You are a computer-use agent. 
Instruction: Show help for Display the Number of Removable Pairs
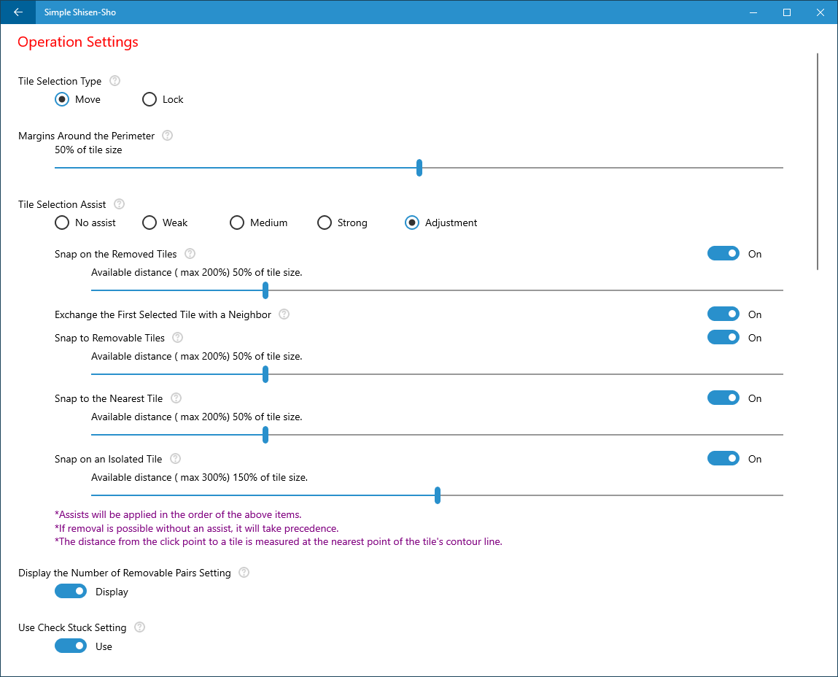point(244,572)
